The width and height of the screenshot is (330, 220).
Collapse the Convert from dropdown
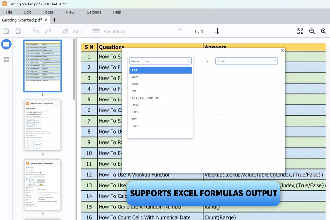(160, 61)
